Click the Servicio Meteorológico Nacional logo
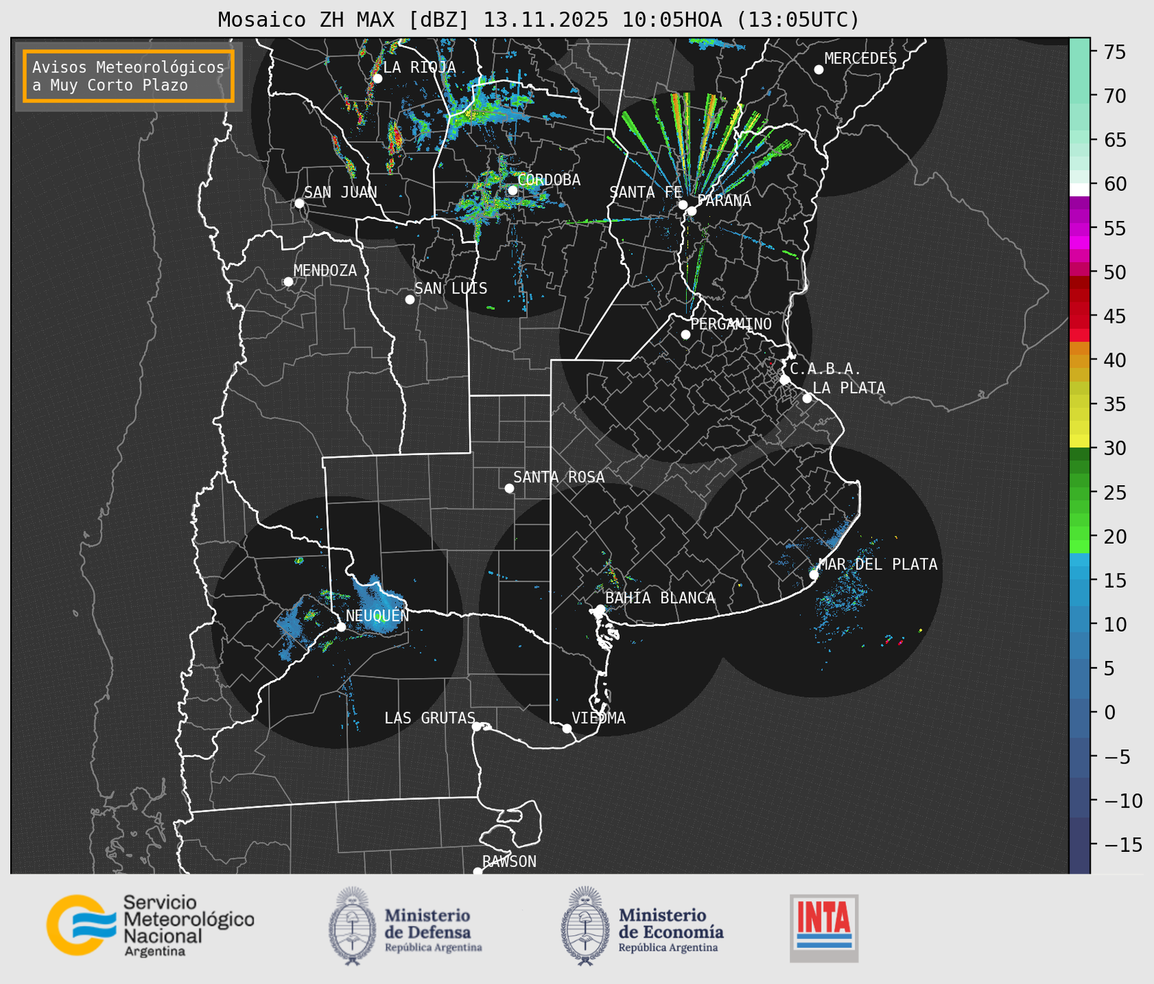The width and height of the screenshot is (1154, 984). point(150,926)
